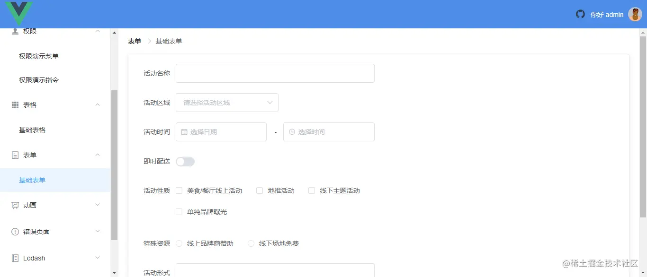647x277 pixels.
Task: Select the 线上品牌商赞助 radio button
Action: (179, 243)
